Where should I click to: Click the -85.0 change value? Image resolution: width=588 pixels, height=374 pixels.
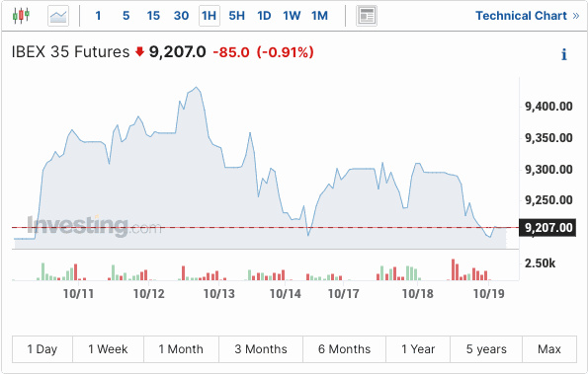coord(231,52)
